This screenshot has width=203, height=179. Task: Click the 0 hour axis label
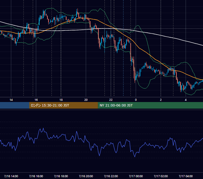pos(136,100)
